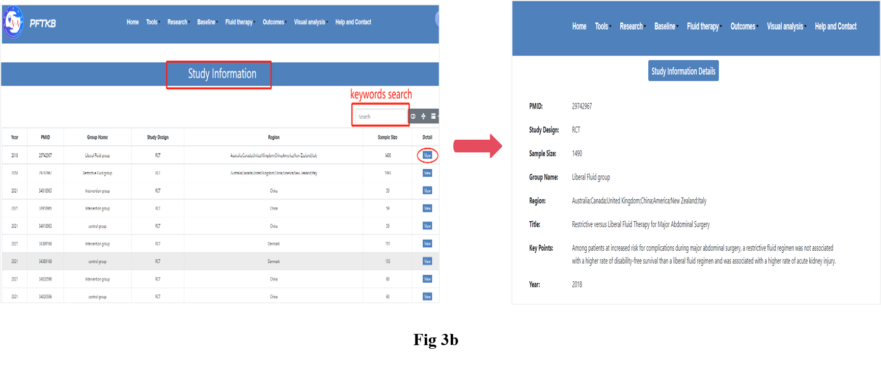Click the Sample Size column header
Image resolution: width=881 pixels, height=365 pixels.
388,137
